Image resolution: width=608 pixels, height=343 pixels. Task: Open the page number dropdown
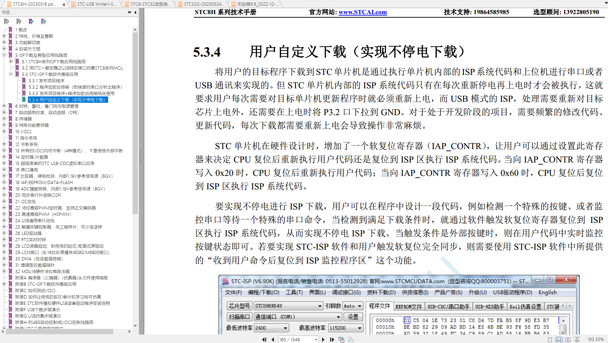click(316, 339)
